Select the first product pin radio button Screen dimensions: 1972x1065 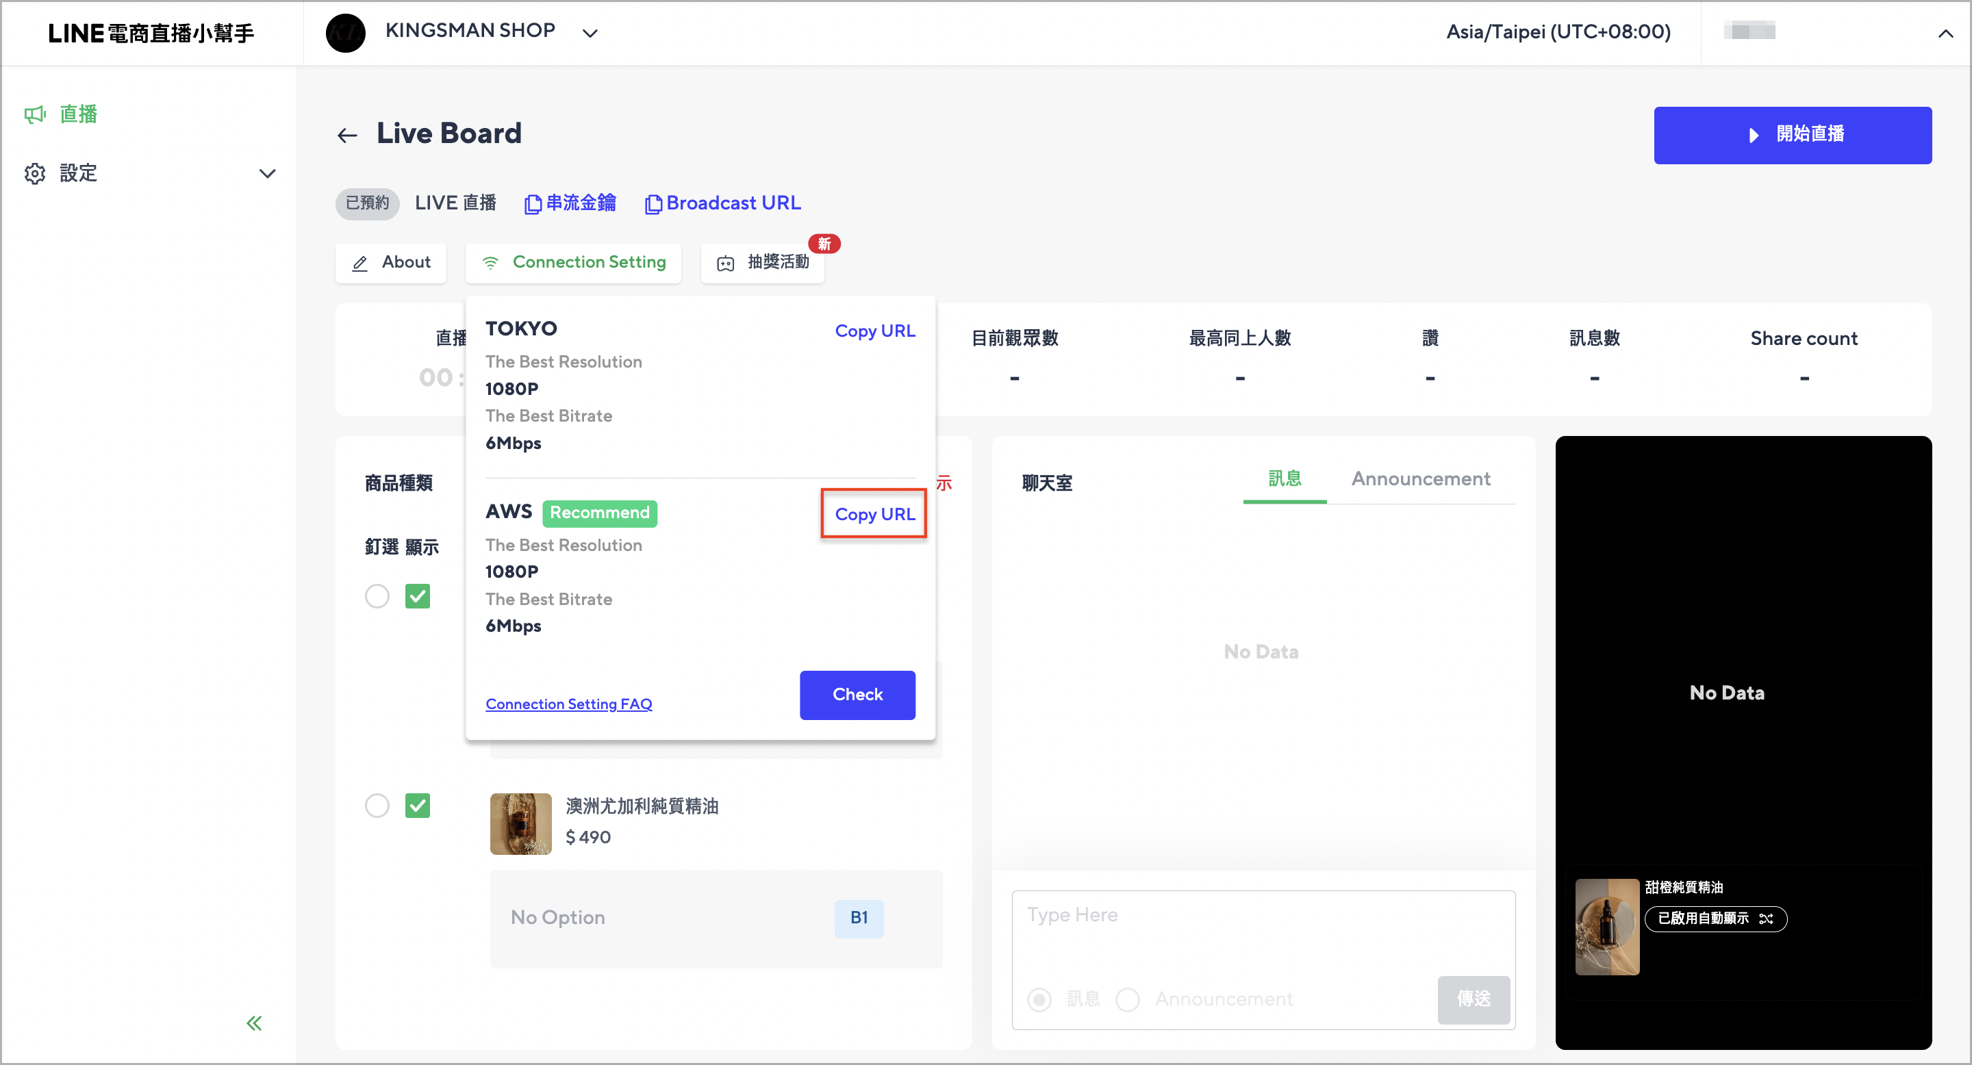point(377,596)
